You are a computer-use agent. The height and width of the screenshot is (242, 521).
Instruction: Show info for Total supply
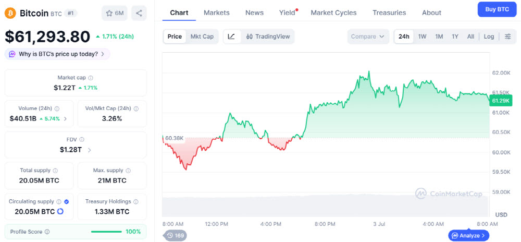pyautogui.click(x=55, y=171)
